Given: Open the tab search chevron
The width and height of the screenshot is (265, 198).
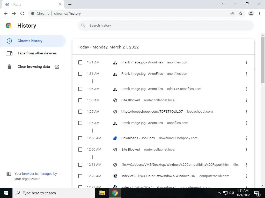Looking at the screenshot, I should pyautogui.click(x=223, y=4).
